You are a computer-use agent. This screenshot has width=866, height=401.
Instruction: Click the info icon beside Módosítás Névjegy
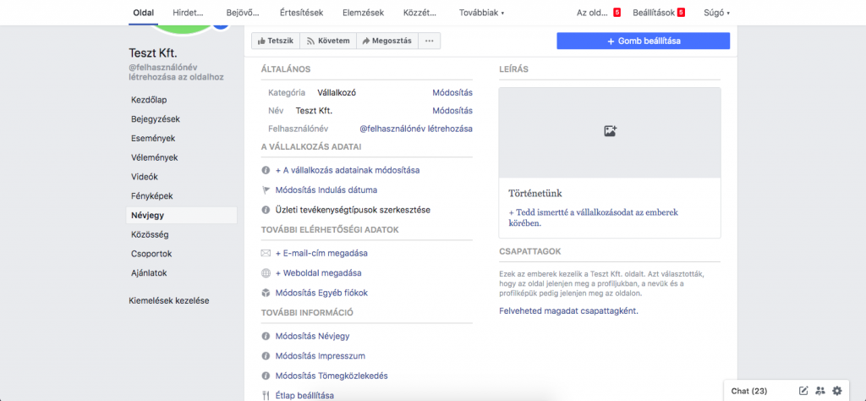[265, 337]
